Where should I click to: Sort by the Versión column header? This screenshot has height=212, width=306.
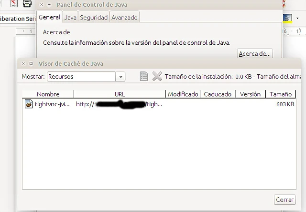point(250,94)
